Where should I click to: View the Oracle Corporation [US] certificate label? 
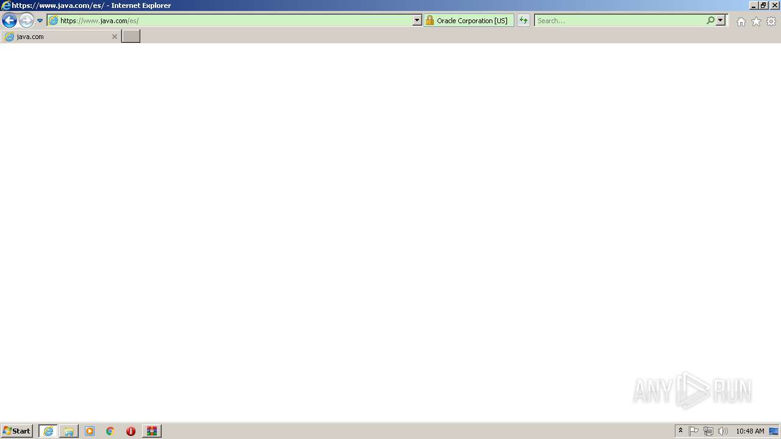472,21
